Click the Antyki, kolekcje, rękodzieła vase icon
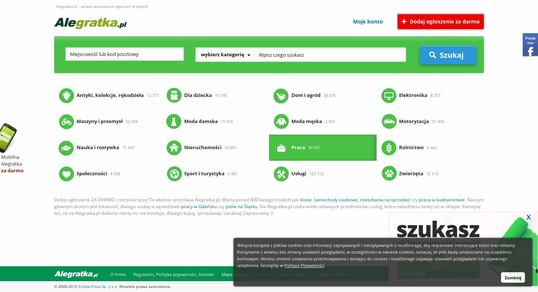The height and width of the screenshot is (292, 538). (x=66, y=95)
